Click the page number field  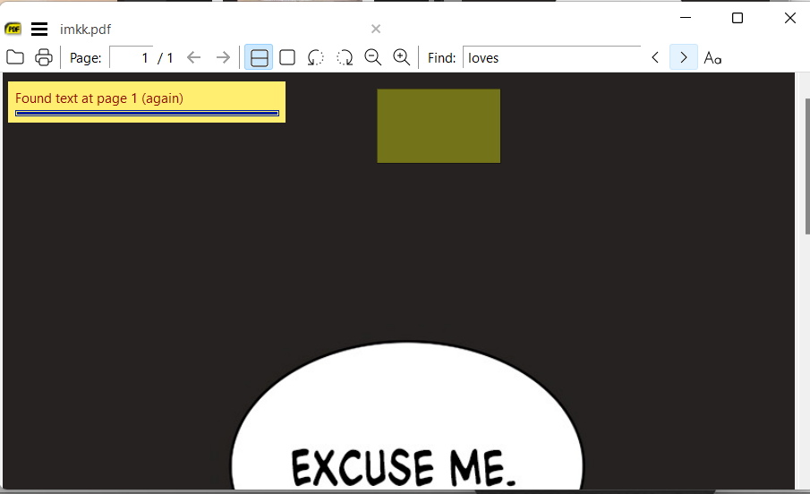click(x=132, y=57)
